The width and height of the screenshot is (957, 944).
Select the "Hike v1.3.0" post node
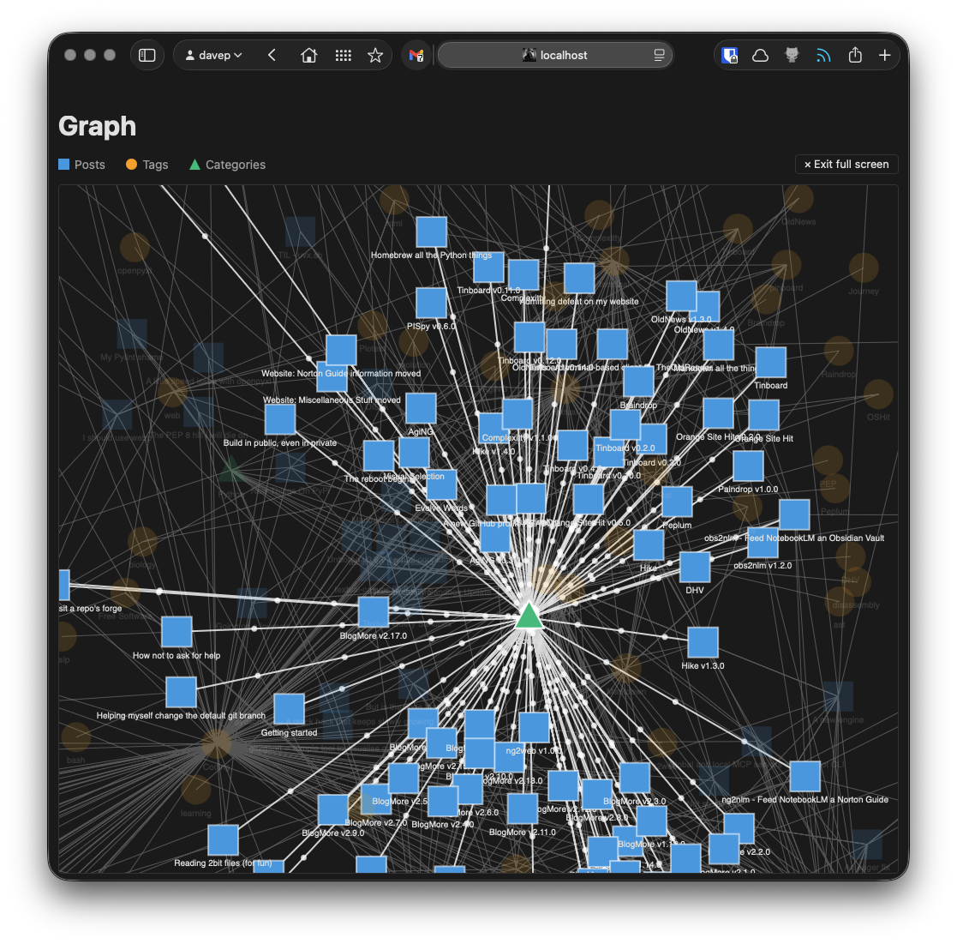(703, 642)
